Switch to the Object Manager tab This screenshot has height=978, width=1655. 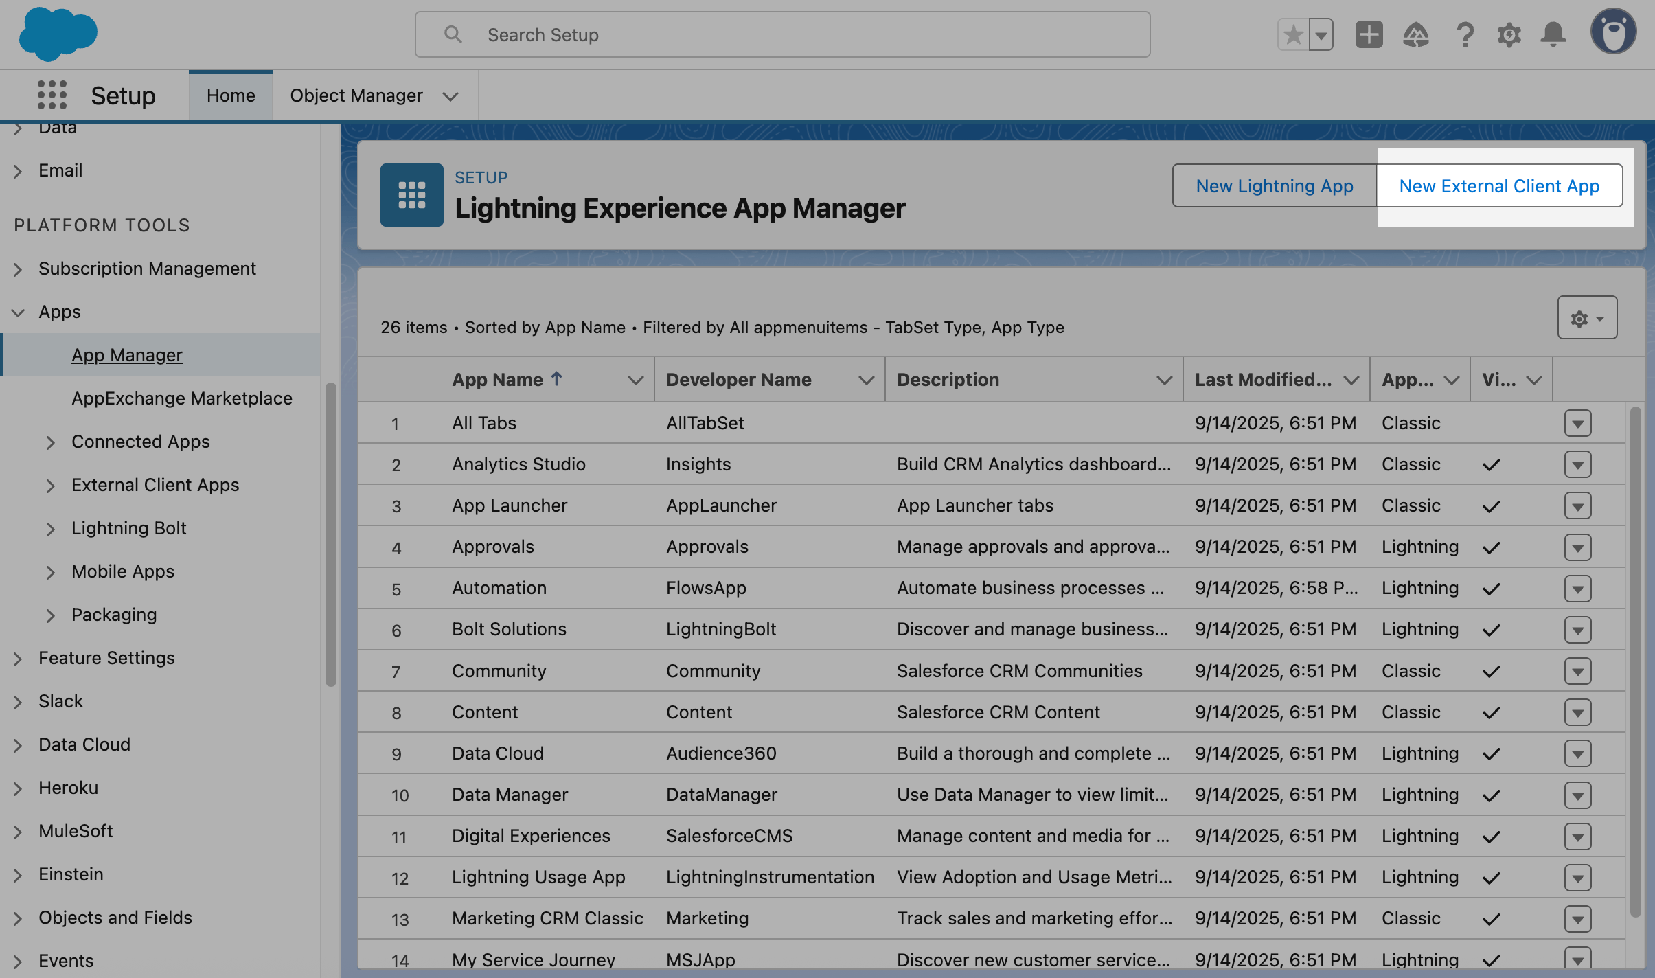click(356, 95)
